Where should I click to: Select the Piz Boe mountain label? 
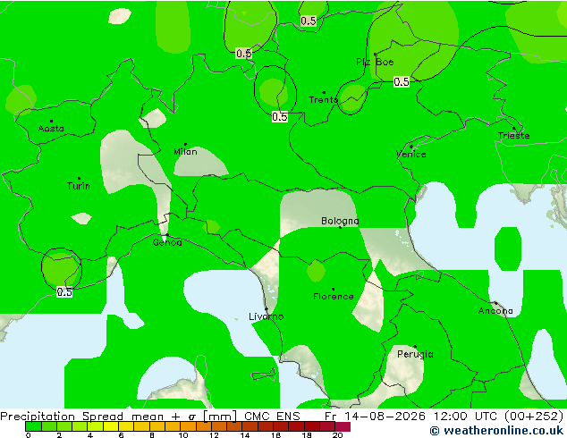[x=375, y=62]
